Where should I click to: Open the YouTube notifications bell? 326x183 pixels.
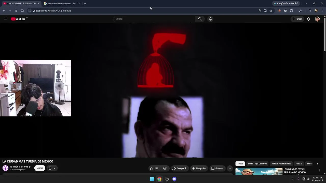tap(308, 19)
